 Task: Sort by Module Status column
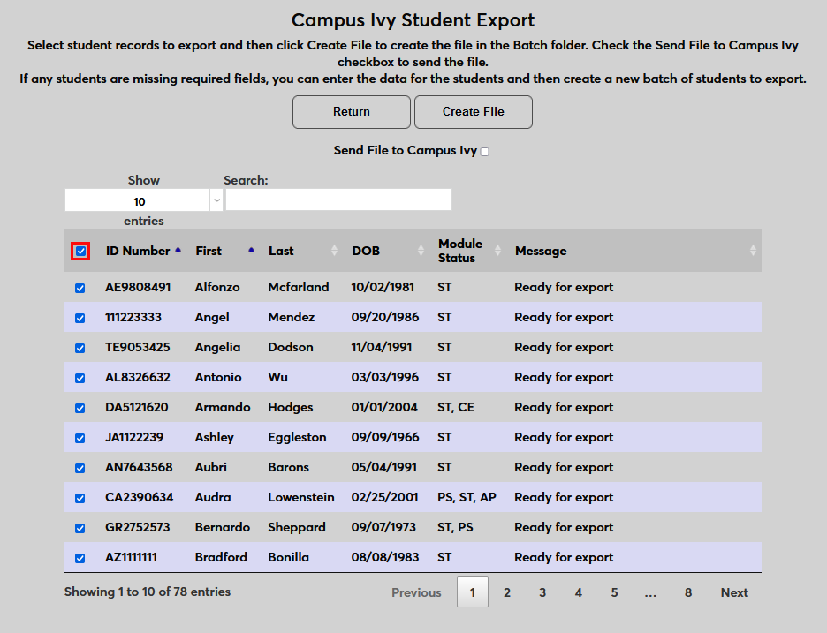[497, 250]
